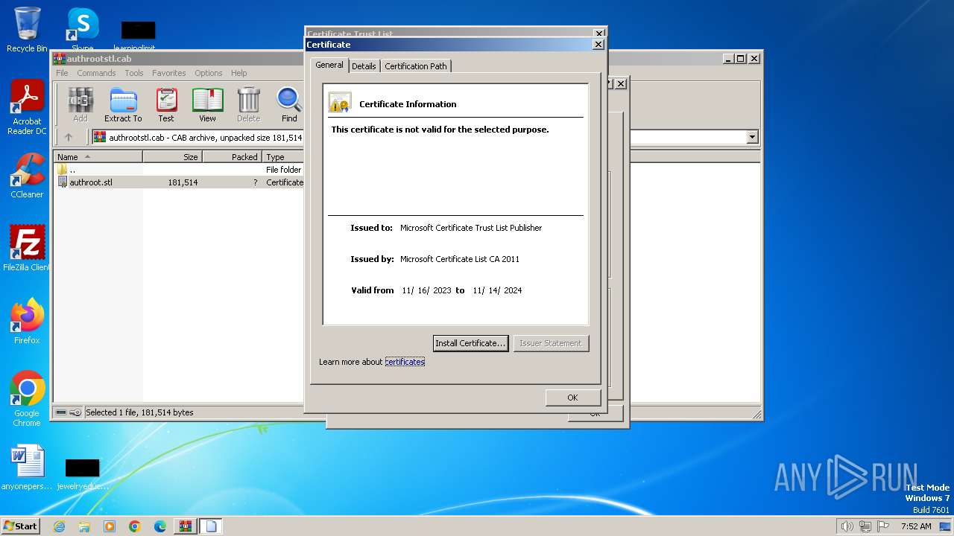
Task: Click the Test toolbar icon in WinRAR
Action: click(x=166, y=105)
